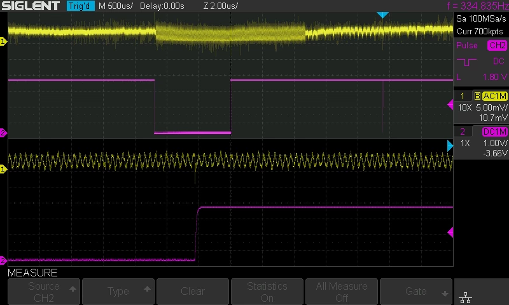Screen dimensions: 509x305
Task: Click channel 2 offset -3.66V
Action: [495, 153]
